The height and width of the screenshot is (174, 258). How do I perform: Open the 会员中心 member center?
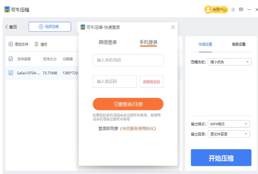coord(216,9)
